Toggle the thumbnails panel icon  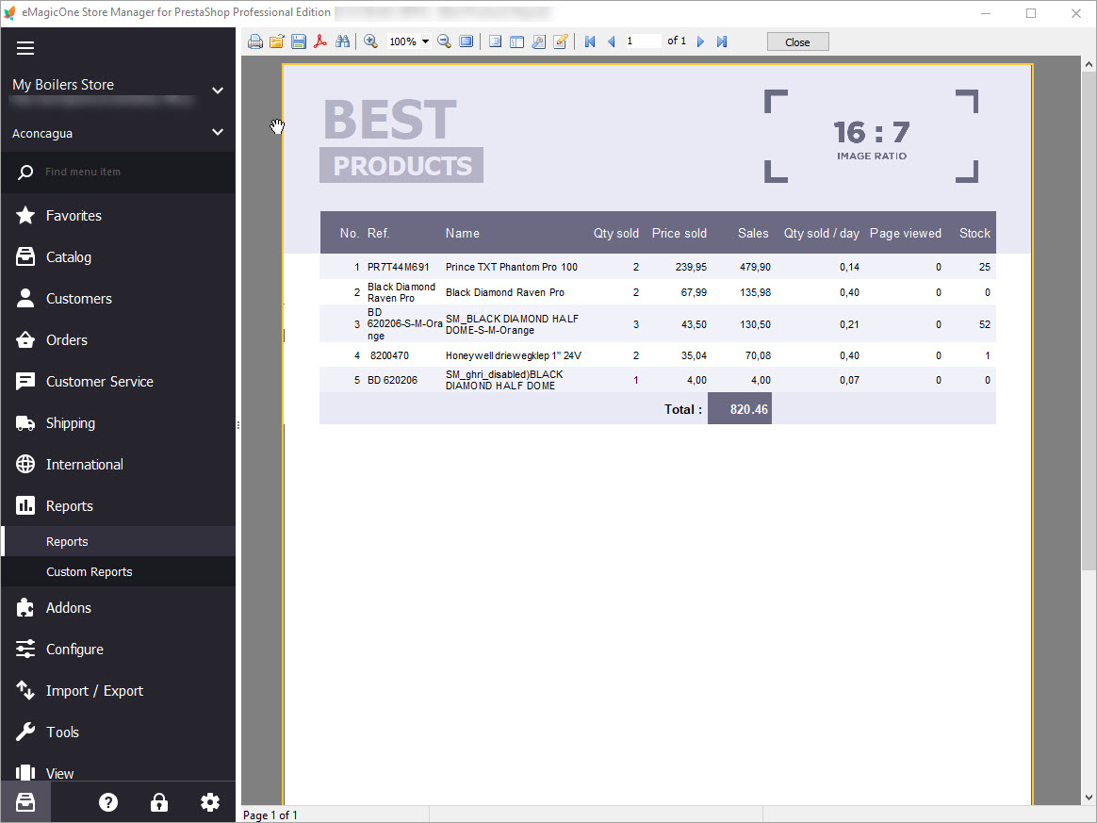[x=516, y=42]
